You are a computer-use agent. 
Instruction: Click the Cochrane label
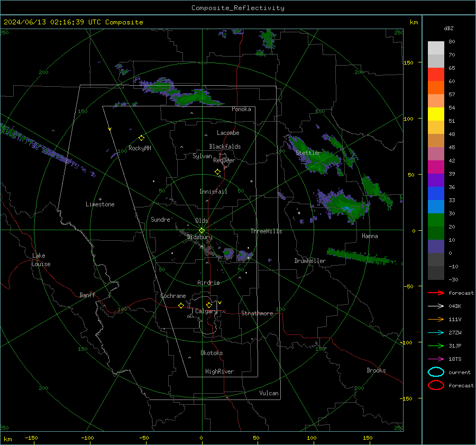173,296
